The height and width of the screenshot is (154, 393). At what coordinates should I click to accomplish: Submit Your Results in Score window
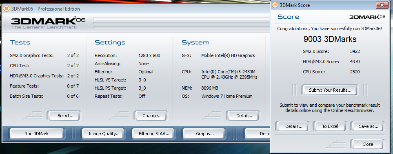click(x=330, y=90)
